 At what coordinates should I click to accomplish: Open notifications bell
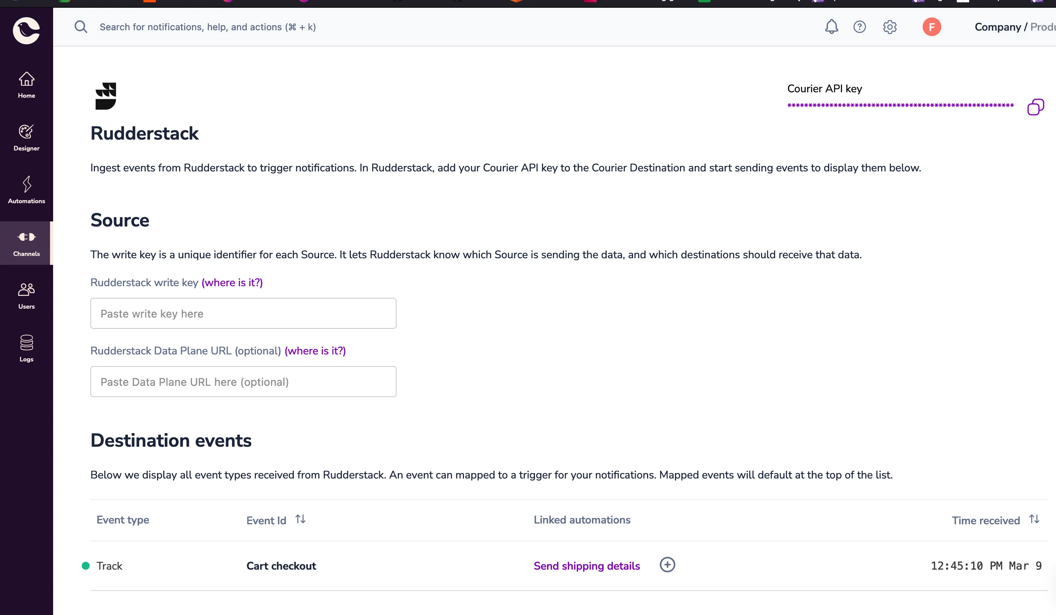click(832, 27)
